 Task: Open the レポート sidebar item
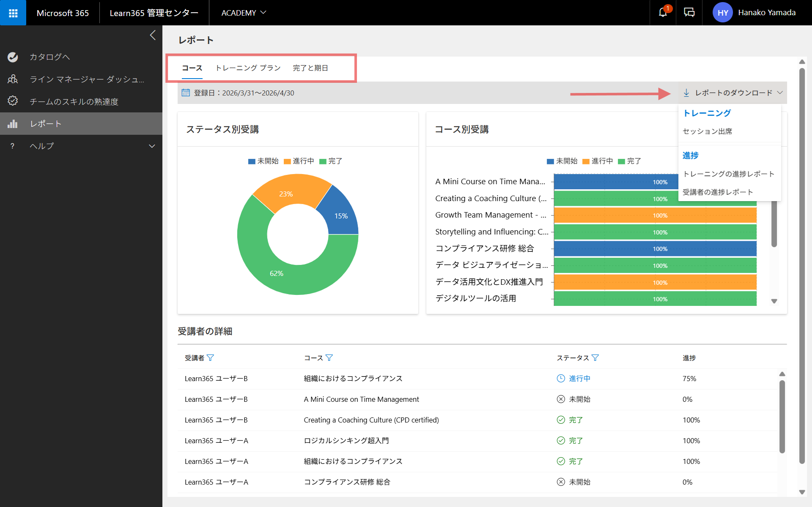point(81,124)
